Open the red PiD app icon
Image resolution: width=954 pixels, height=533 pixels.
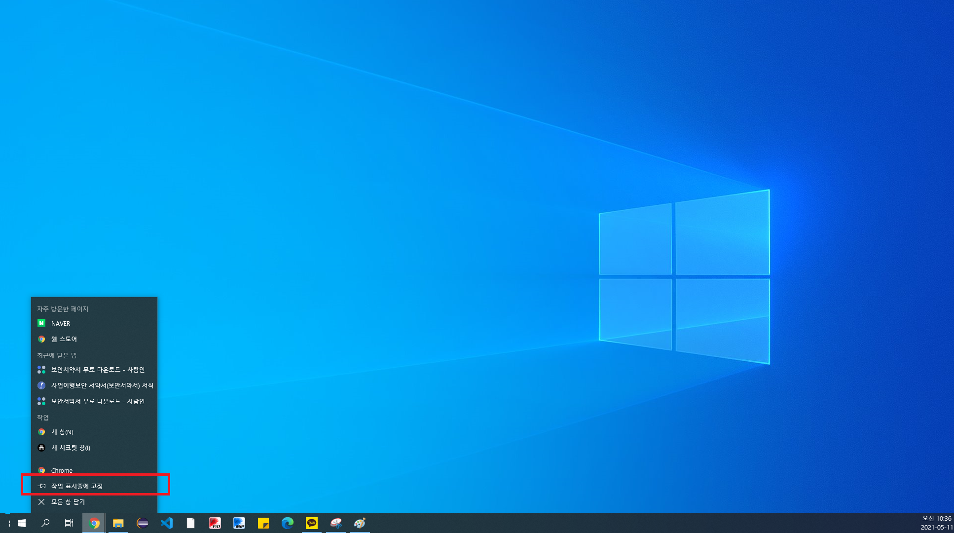(x=215, y=523)
